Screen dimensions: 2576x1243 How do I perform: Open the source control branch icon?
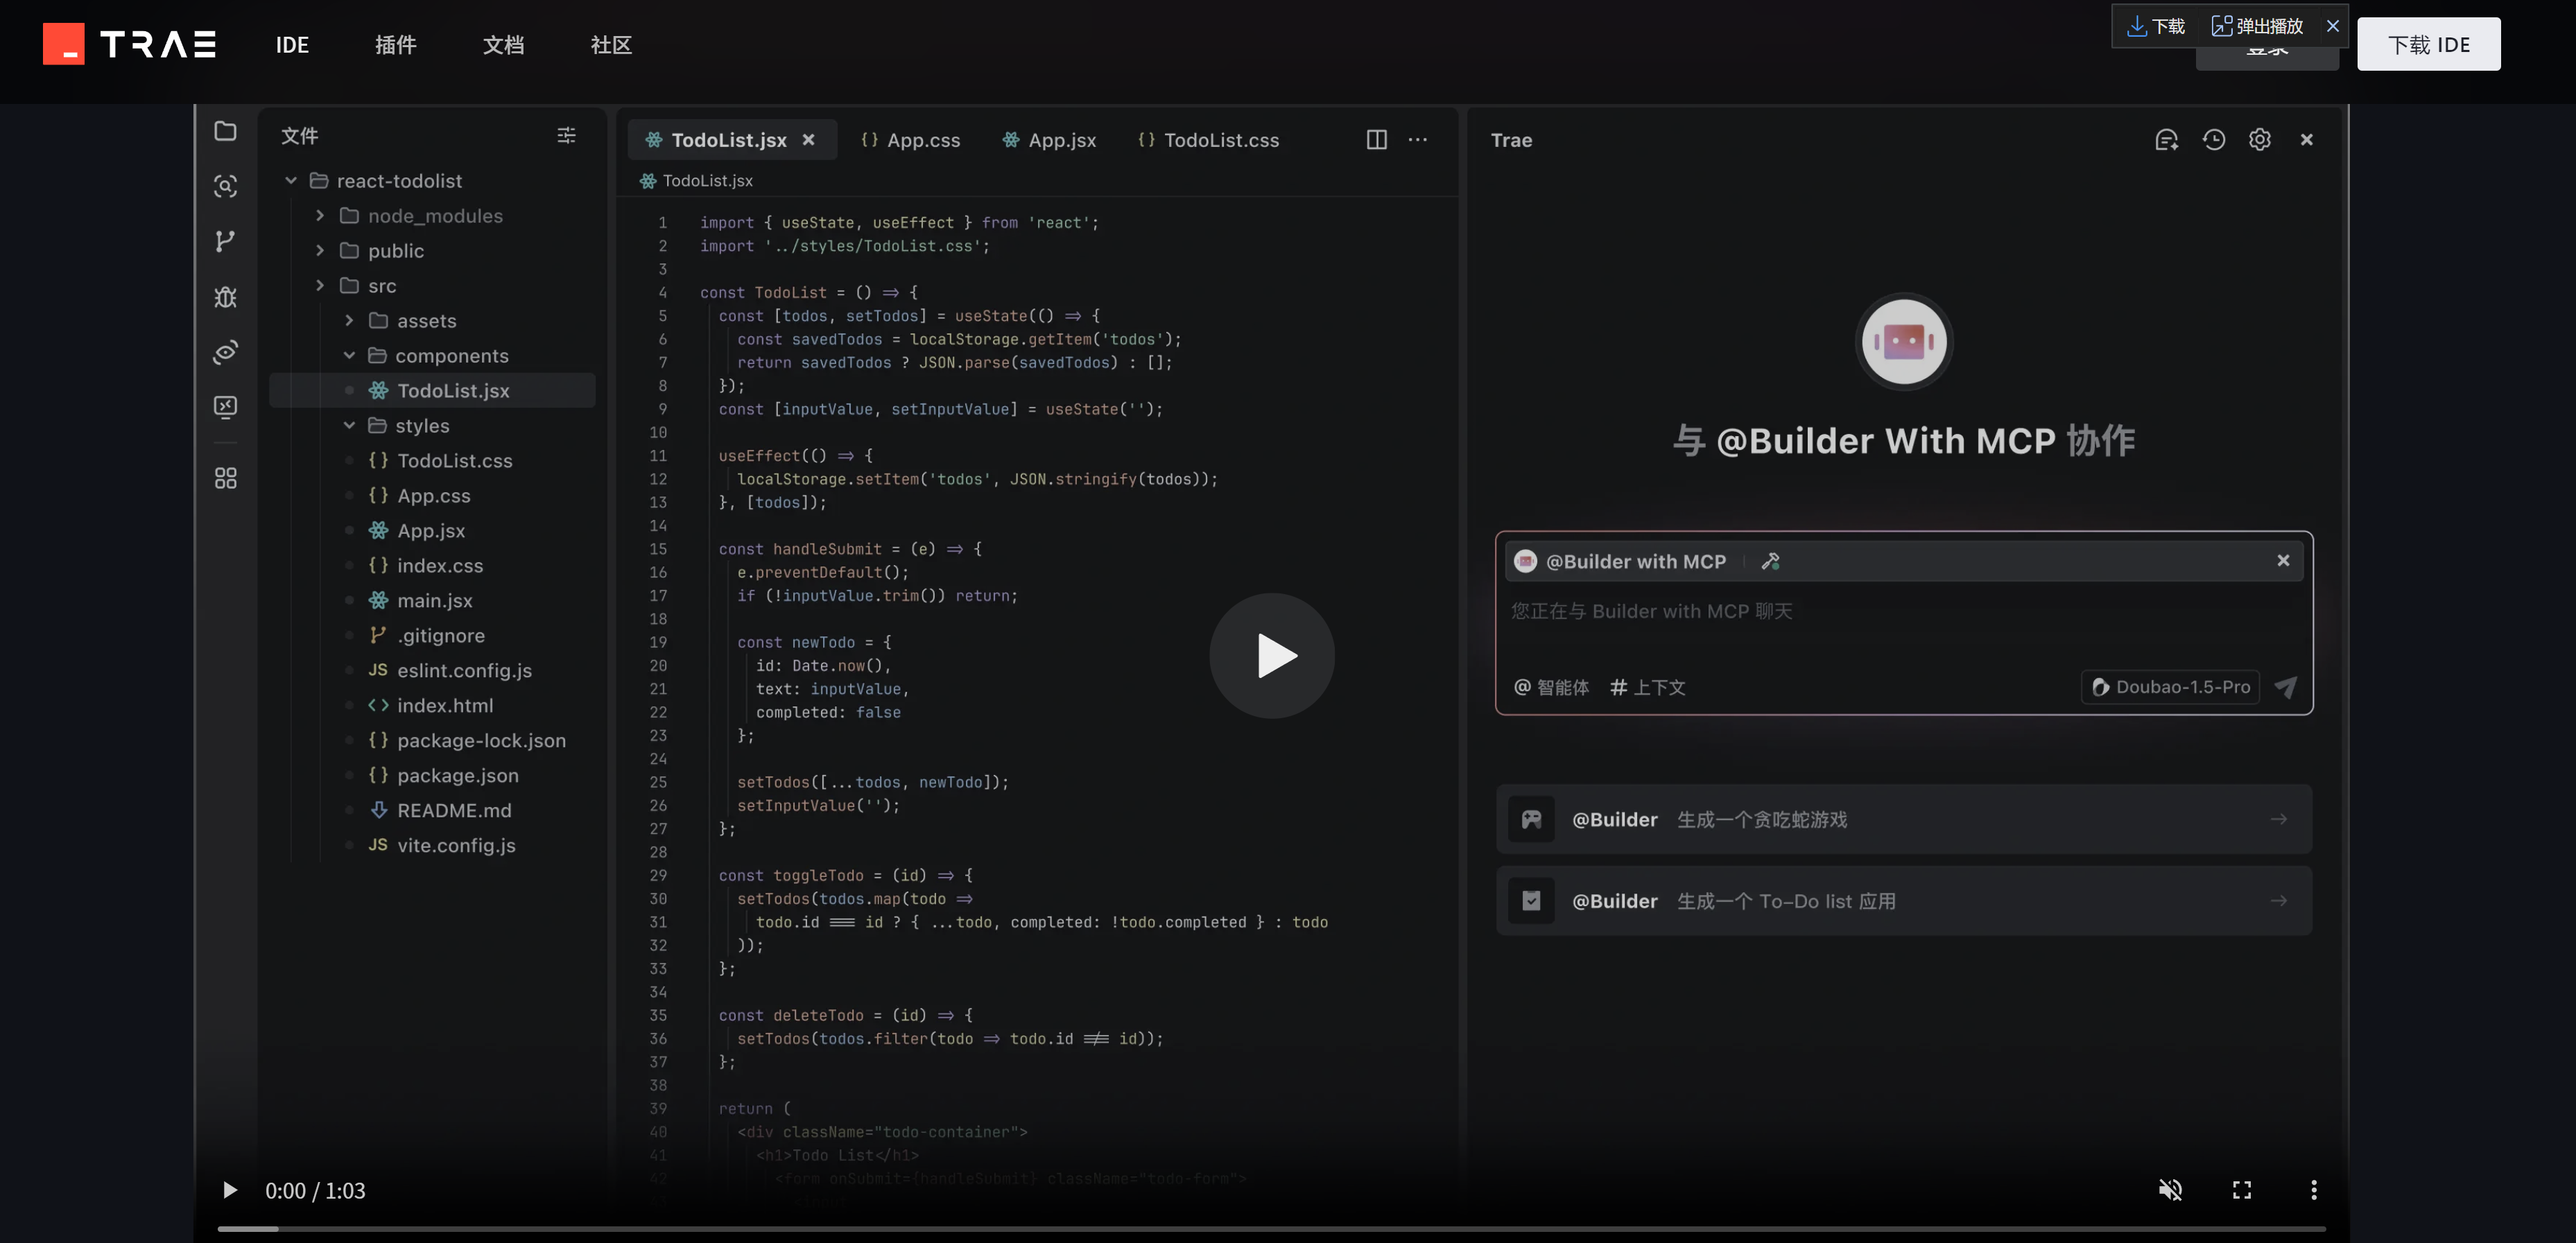(226, 241)
